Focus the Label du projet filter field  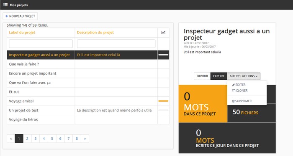point(41,44)
